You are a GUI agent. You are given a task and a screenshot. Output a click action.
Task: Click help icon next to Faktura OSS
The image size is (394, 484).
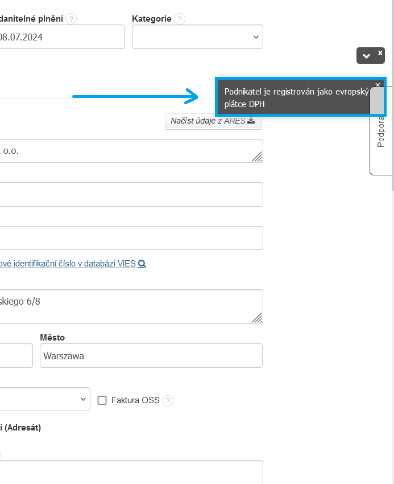(x=168, y=401)
